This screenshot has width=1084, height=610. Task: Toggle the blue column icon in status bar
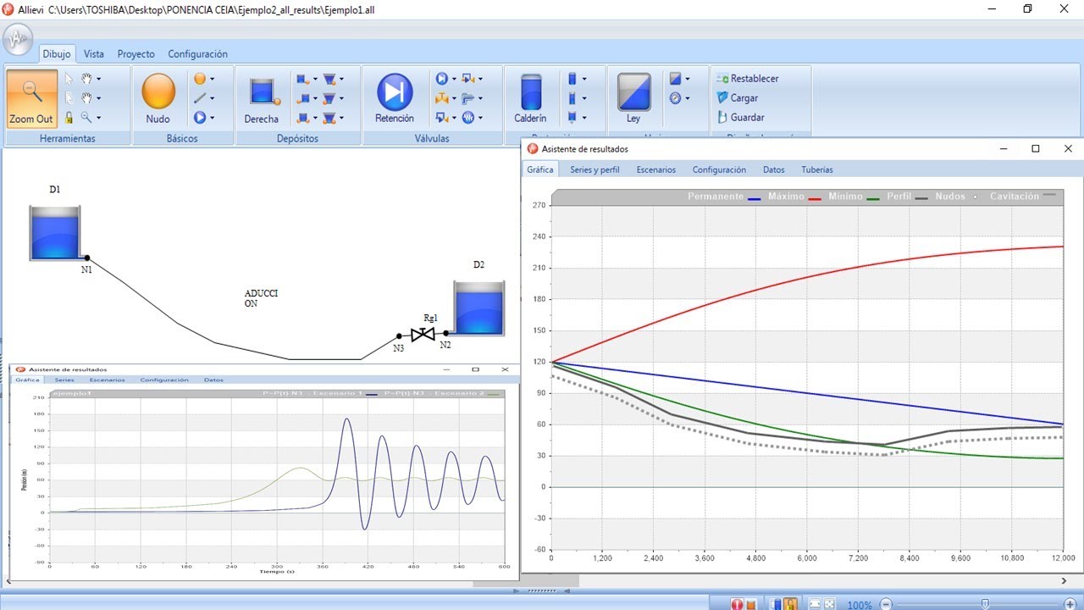(776, 604)
